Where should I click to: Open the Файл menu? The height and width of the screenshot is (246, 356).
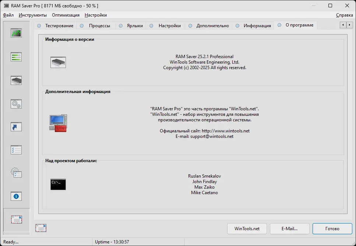(9, 15)
